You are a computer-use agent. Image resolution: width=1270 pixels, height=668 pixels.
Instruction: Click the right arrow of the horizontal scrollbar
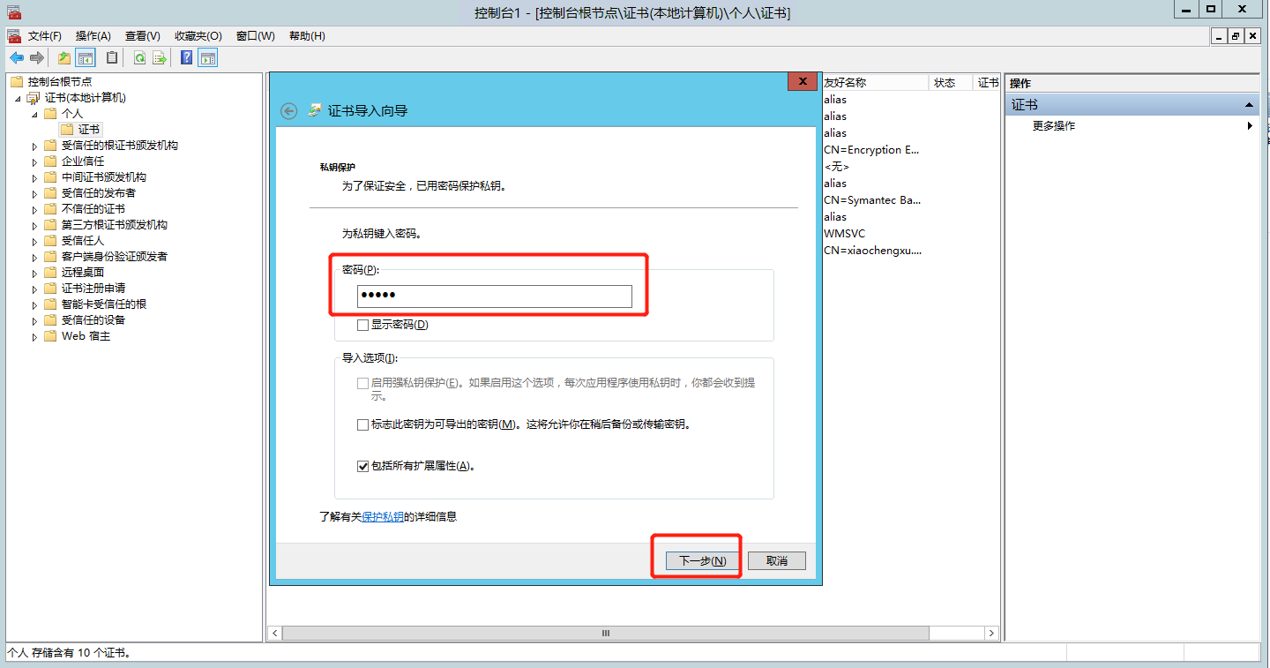pyautogui.click(x=991, y=634)
